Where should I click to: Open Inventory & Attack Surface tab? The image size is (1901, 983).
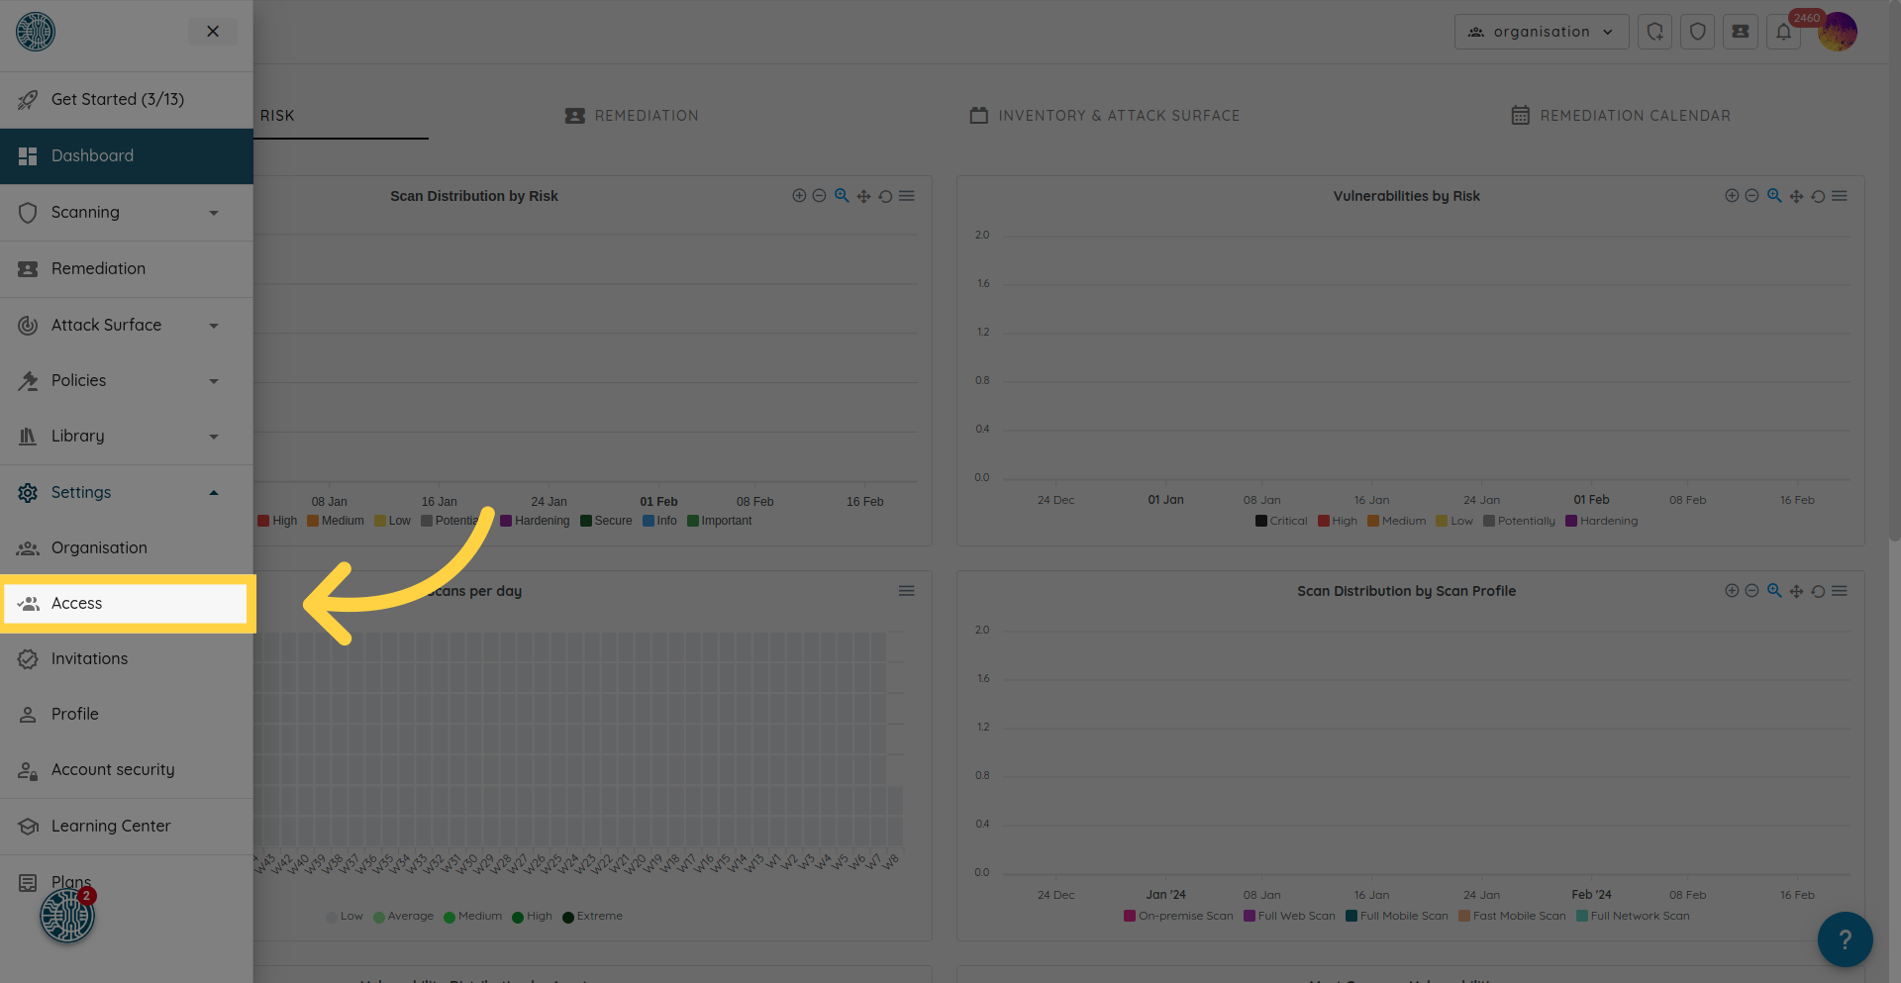tap(1104, 116)
